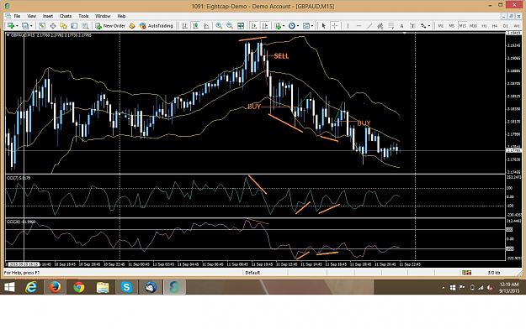Select the Arrows drawing tool
The width and height of the screenshot is (526, 329).
[423, 26]
